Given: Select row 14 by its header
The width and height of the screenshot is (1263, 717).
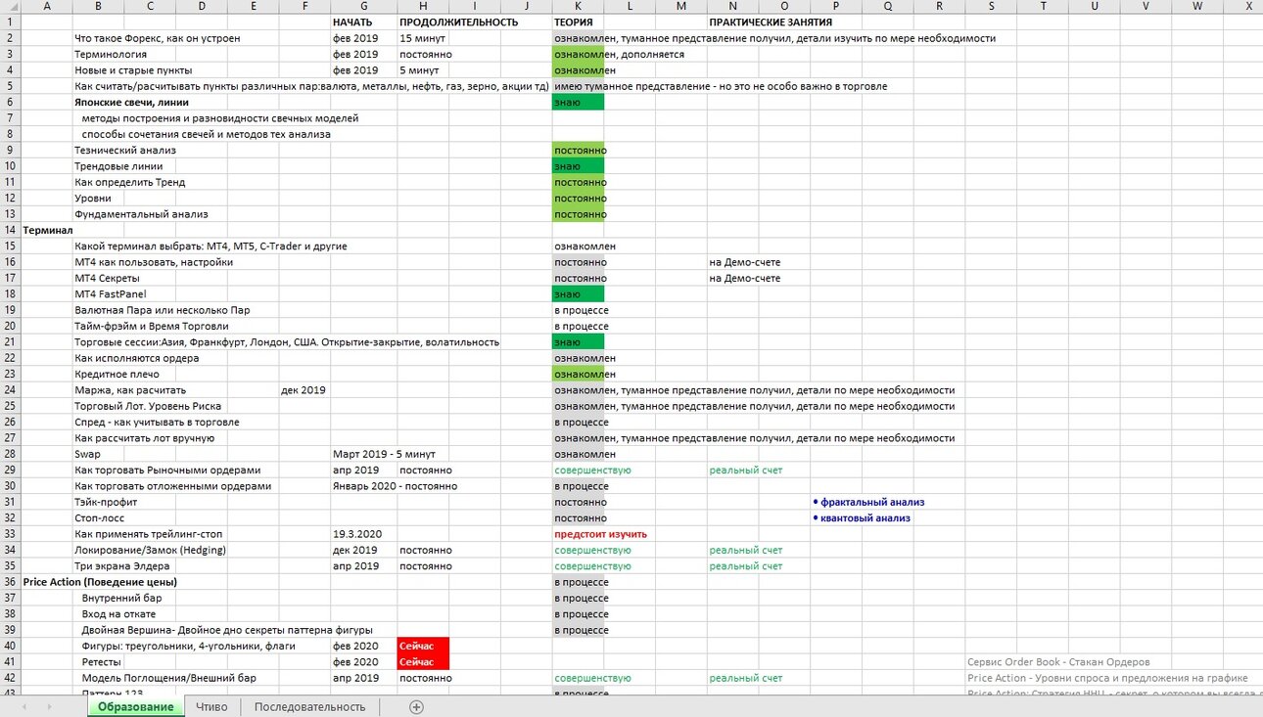Looking at the screenshot, I should pos(10,230).
